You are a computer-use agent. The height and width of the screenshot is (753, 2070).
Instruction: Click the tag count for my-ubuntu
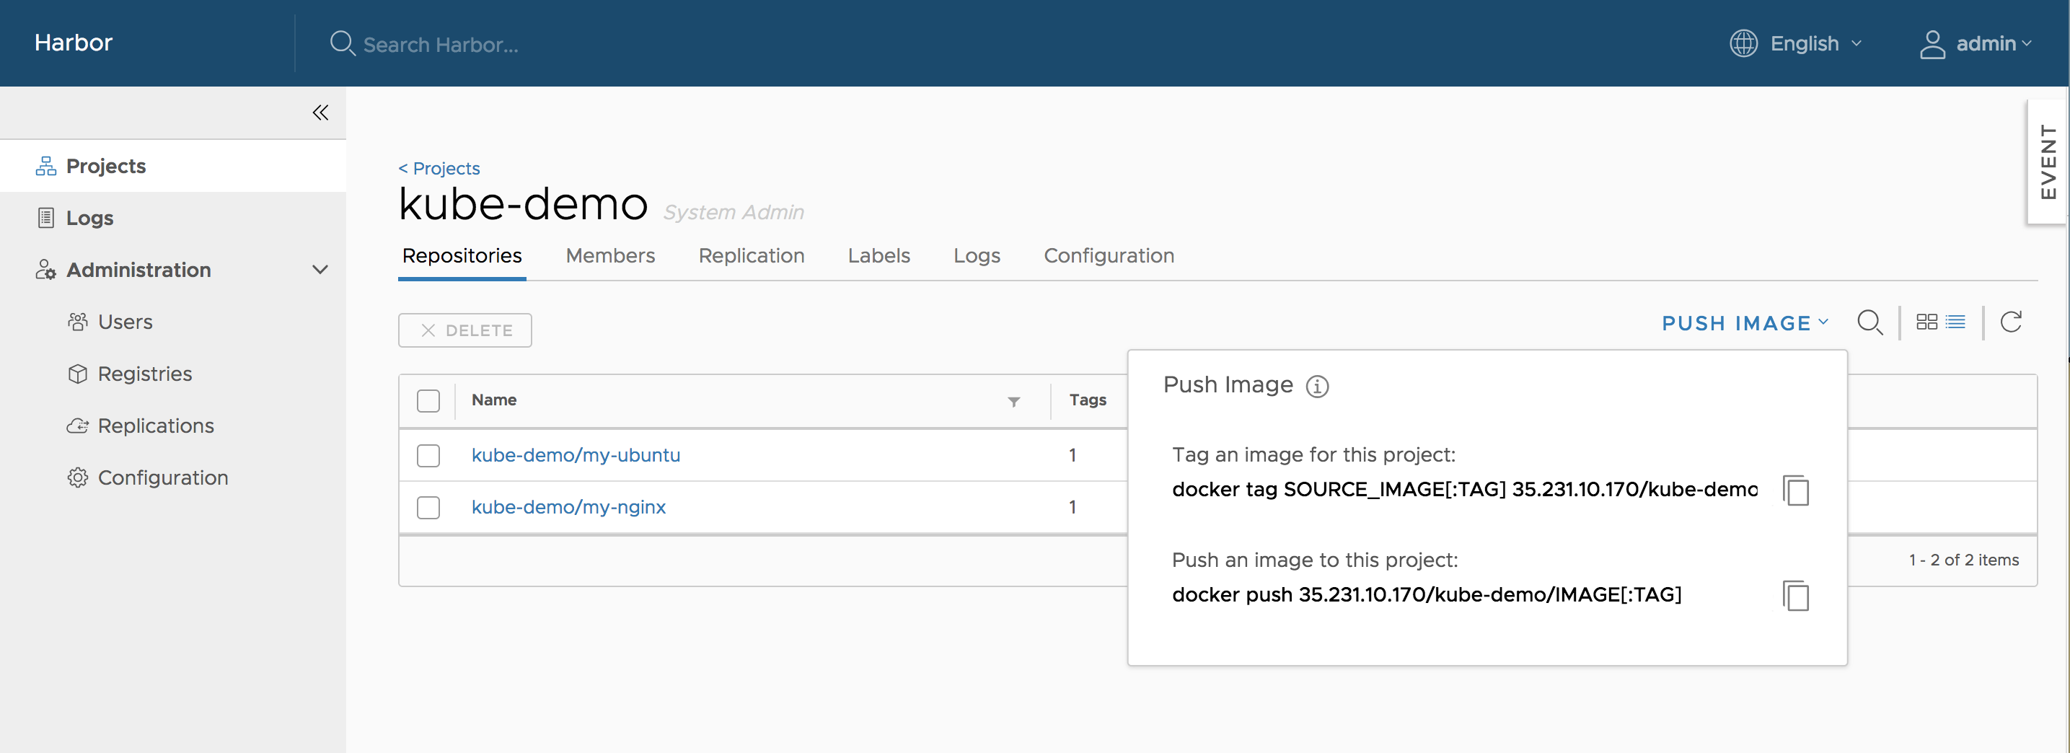click(1072, 456)
